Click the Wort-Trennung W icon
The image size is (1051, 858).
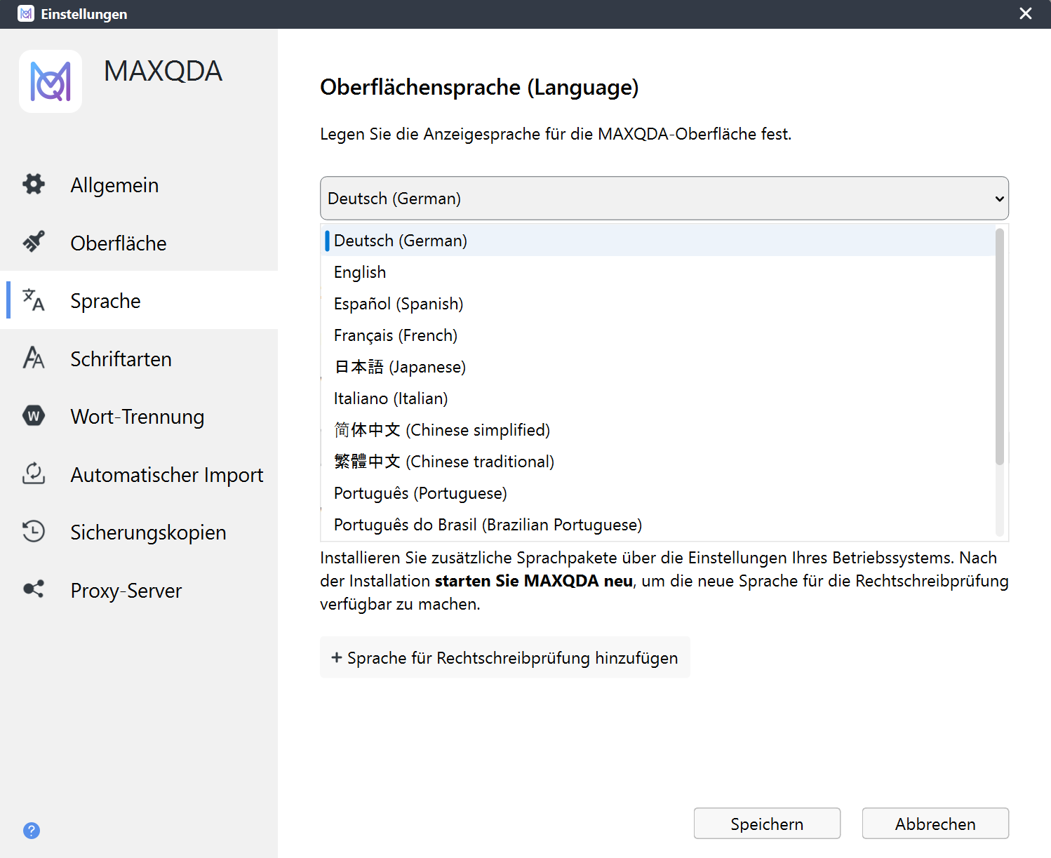pyautogui.click(x=34, y=416)
